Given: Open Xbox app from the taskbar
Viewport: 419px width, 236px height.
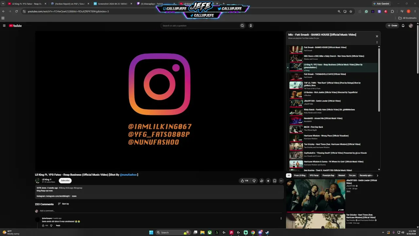Looking at the screenshot, I should (x=209, y=233).
